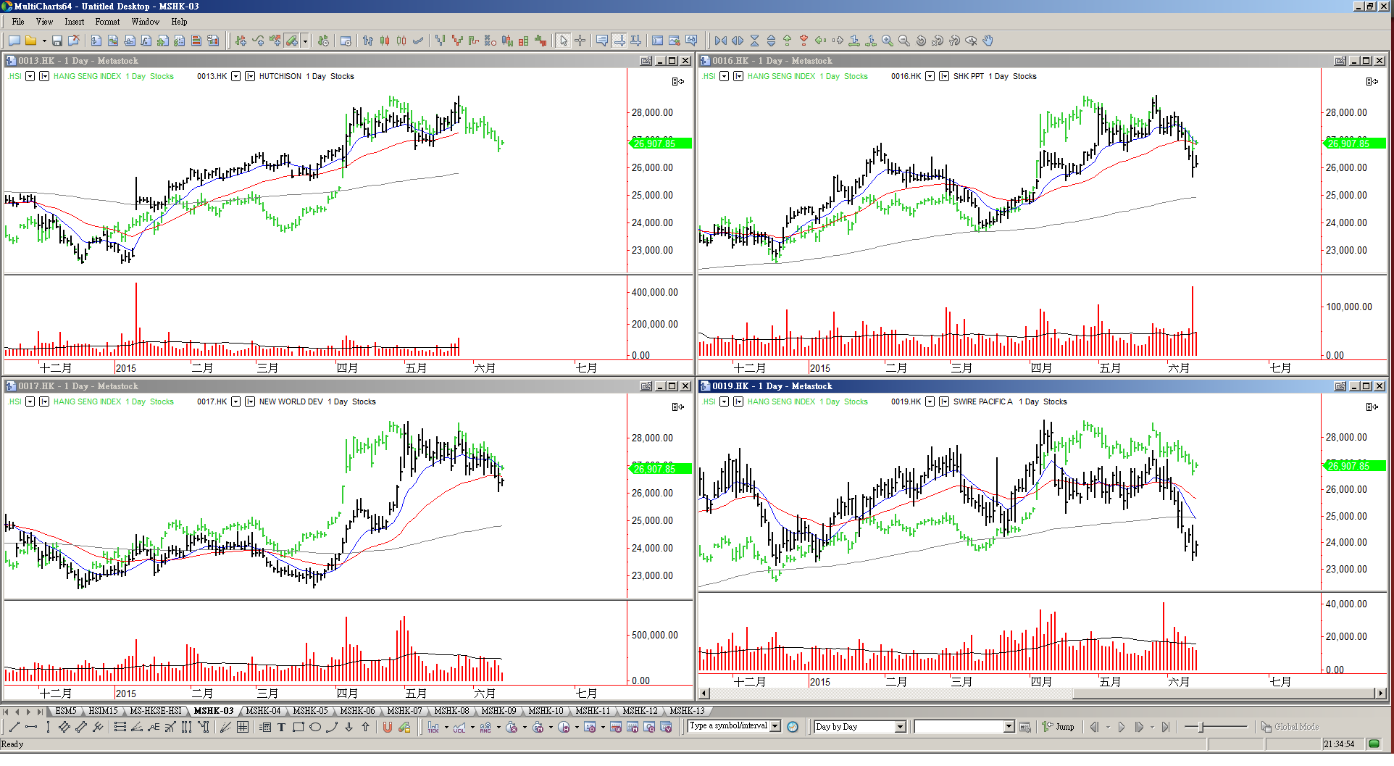Expand the .HSI dropdown in 0013.HK chart
Screen dimensions: 1394x766
pos(30,76)
